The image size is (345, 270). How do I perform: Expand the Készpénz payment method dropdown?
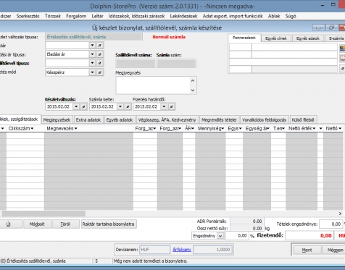click(92, 72)
